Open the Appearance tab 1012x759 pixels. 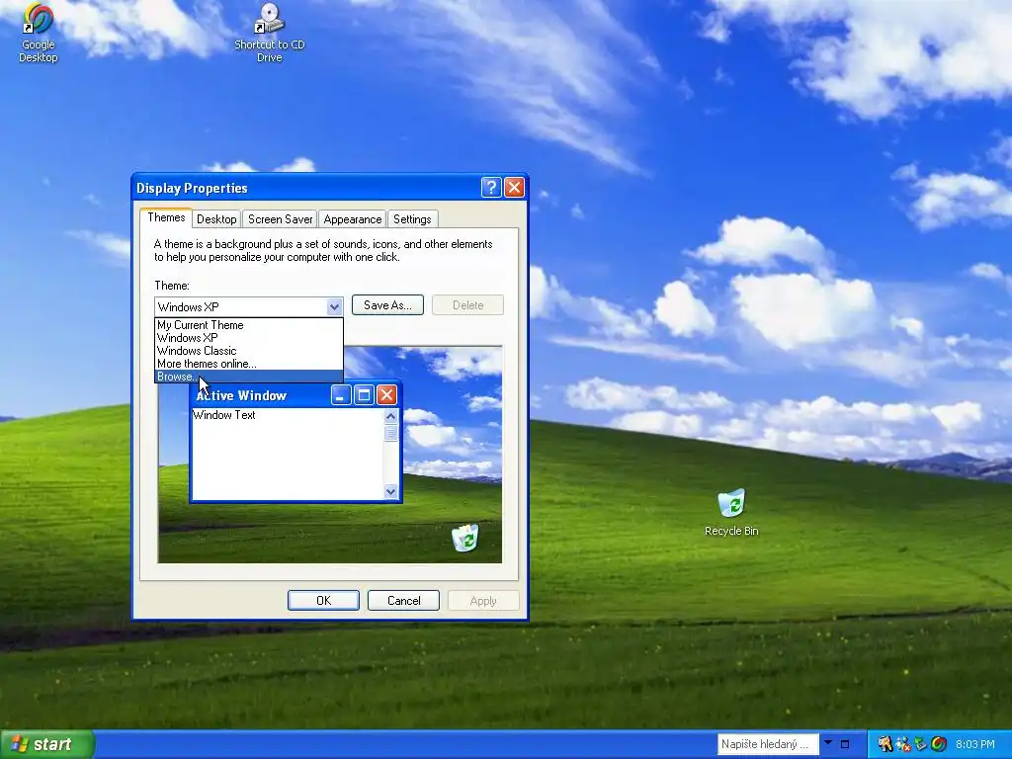[x=353, y=219]
